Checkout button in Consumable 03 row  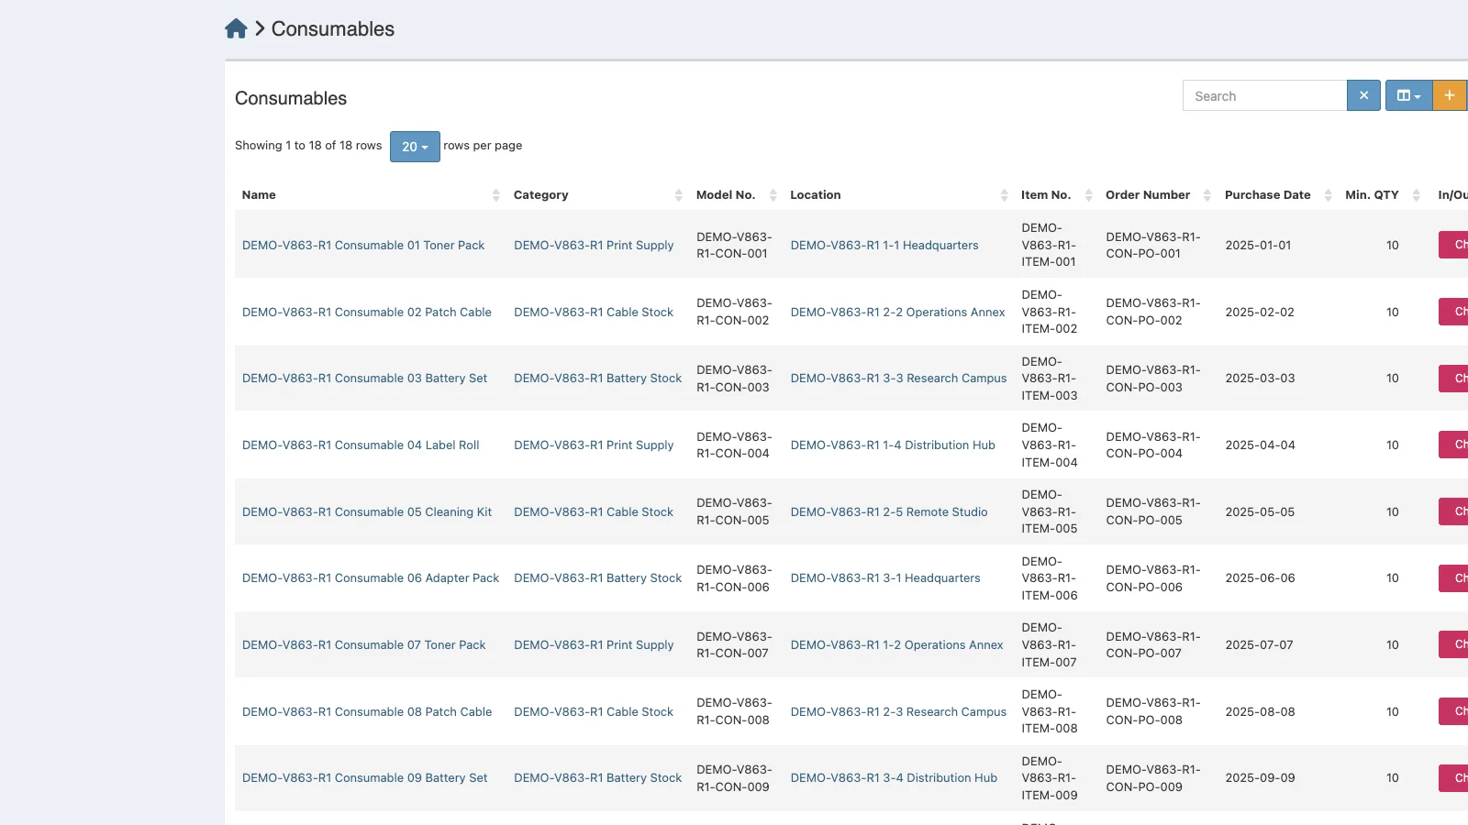[1454, 378]
